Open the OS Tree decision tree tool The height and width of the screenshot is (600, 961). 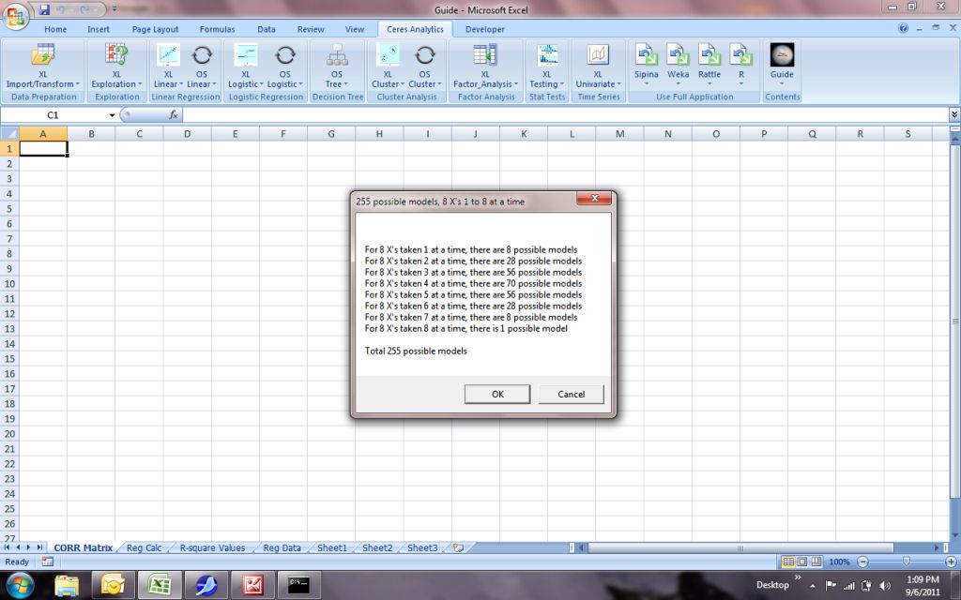tap(337, 67)
